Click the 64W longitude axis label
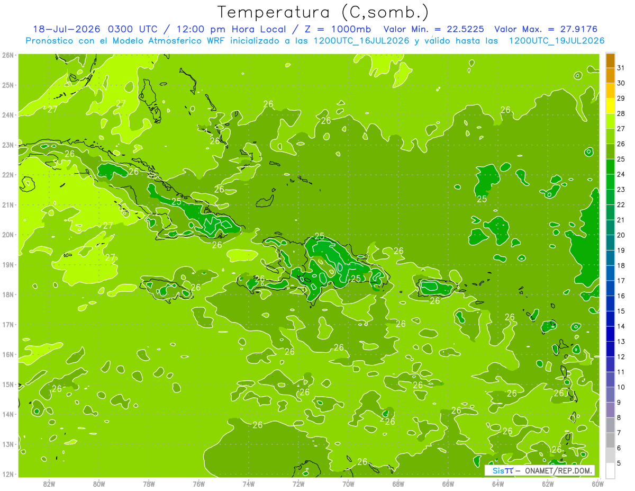Screen dimensions: 635x491 (x=498, y=484)
